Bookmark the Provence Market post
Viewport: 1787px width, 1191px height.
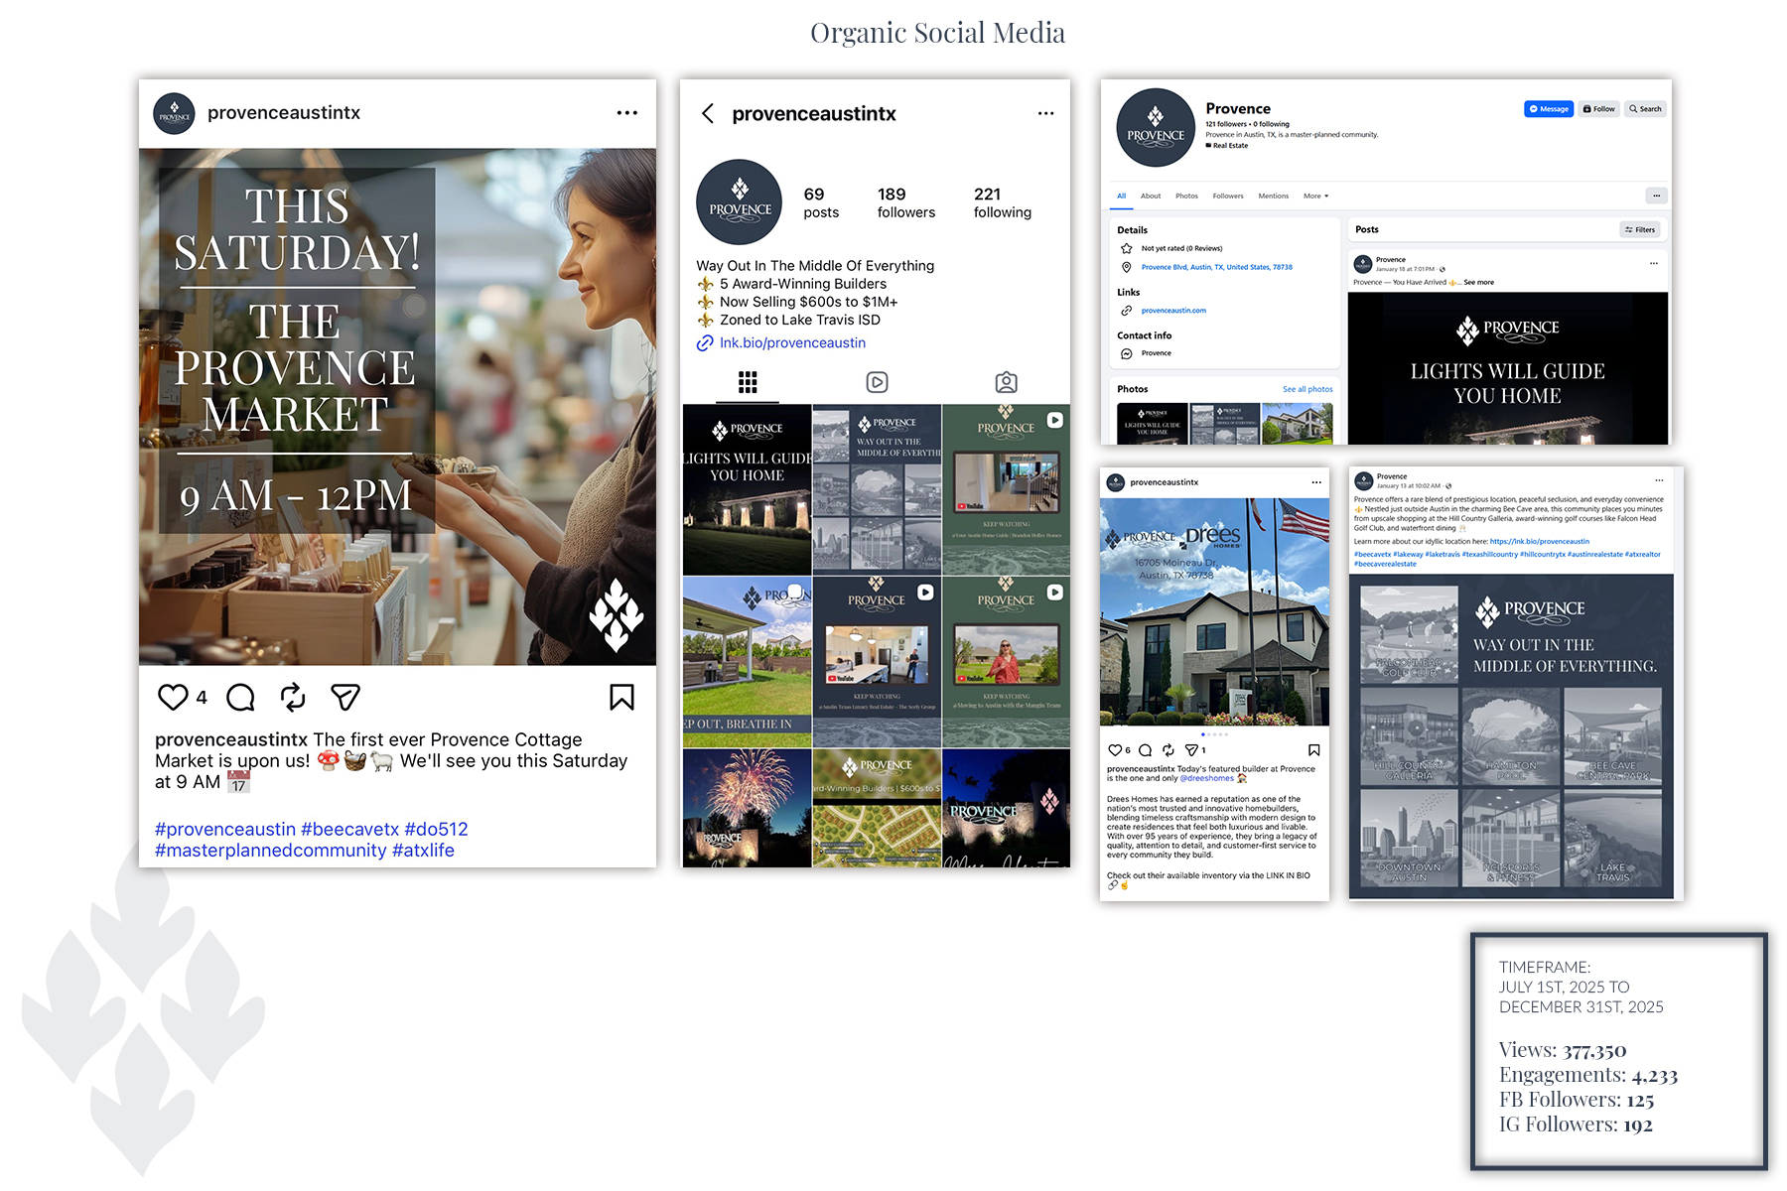coord(621,698)
